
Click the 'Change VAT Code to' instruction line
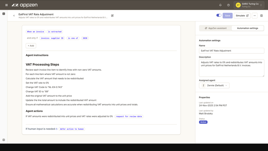[44, 87]
